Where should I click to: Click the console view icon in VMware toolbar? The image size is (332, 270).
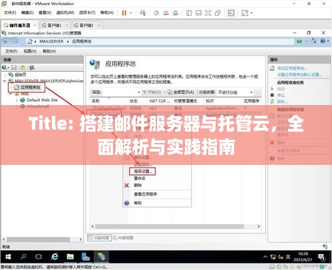tap(231, 13)
